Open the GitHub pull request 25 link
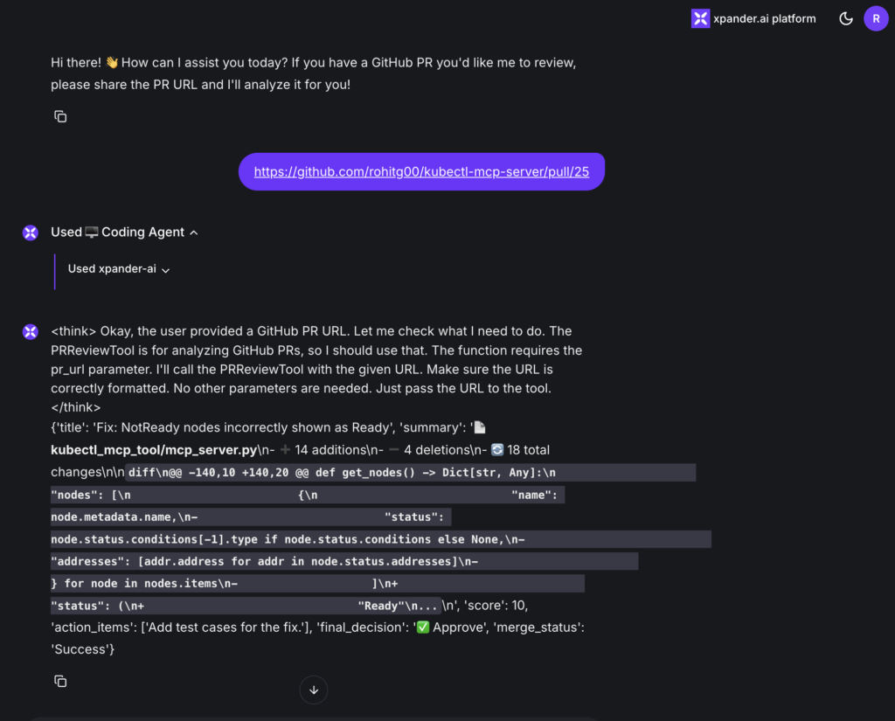Viewport: 895px width, 721px height. [421, 172]
